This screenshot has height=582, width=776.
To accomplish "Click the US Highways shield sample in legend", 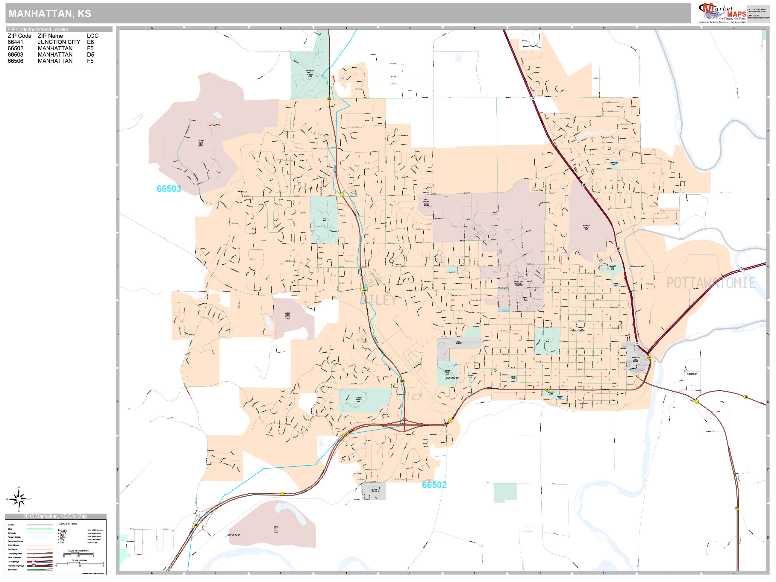I will (x=34, y=562).
